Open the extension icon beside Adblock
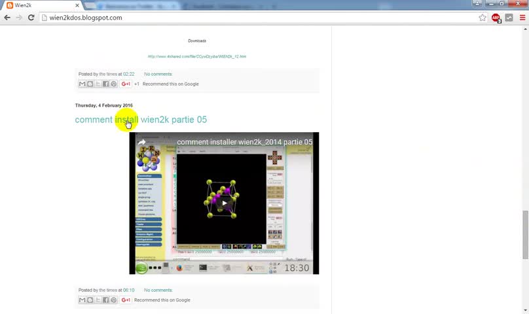The width and height of the screenshot is (529, 314). click(x=509, y=18)
